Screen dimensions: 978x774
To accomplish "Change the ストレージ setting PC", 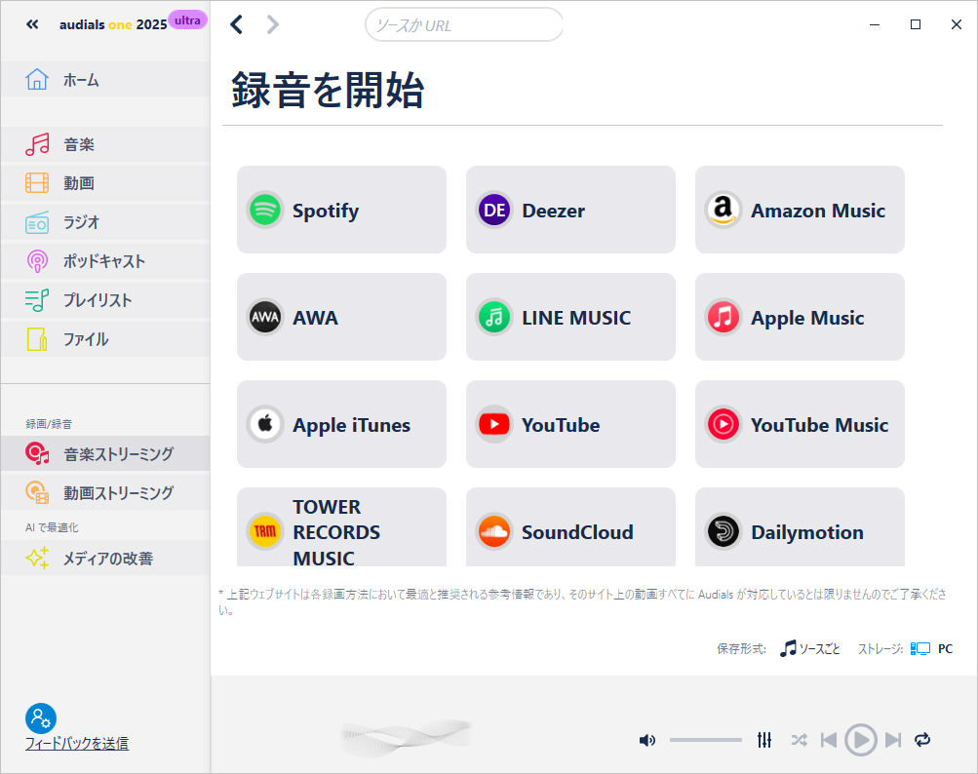I will click(932, 648).
